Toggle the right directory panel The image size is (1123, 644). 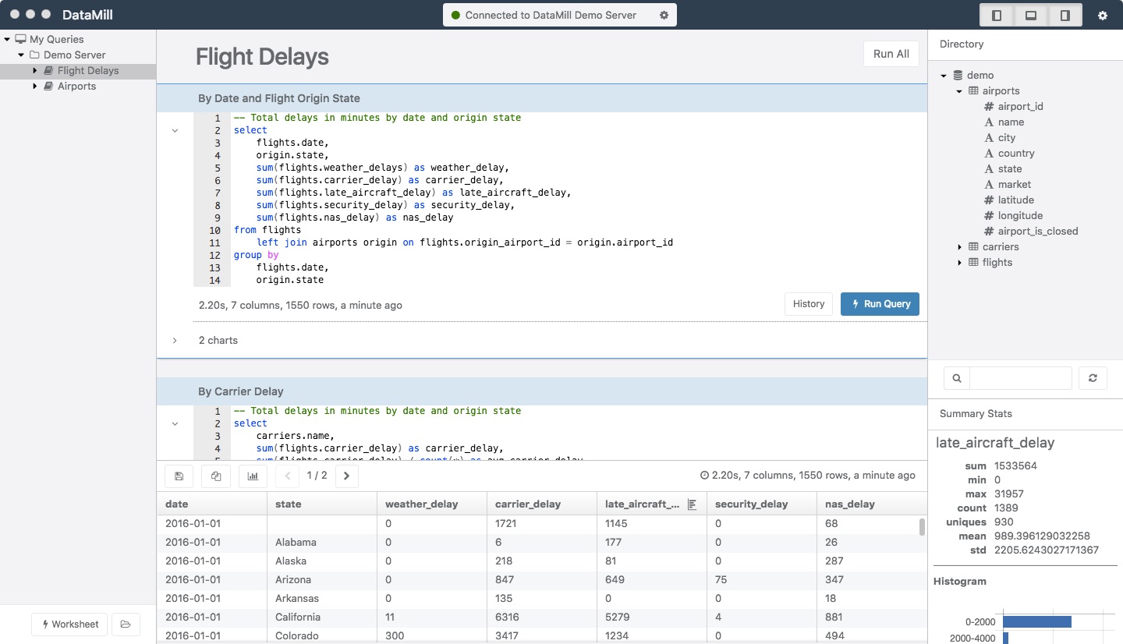[1065, 16]
